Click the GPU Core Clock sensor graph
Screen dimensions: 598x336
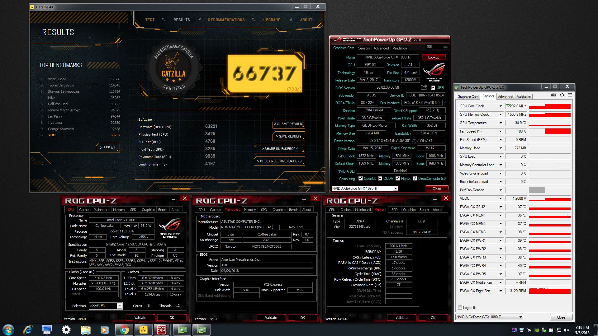point(550,106)
